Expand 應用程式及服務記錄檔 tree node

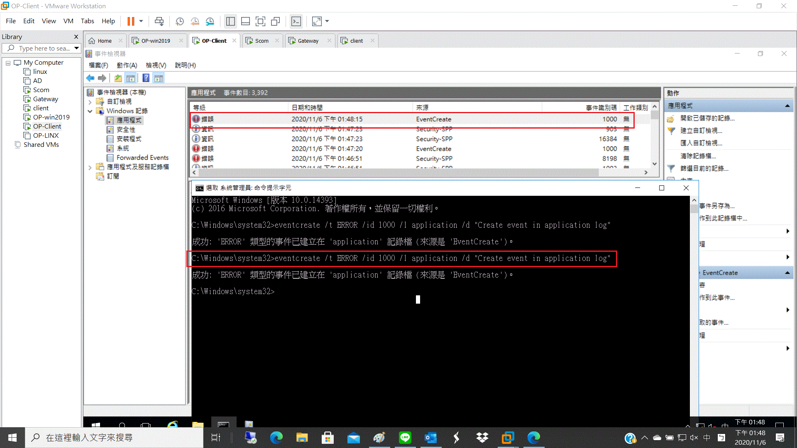coord(90,167)
